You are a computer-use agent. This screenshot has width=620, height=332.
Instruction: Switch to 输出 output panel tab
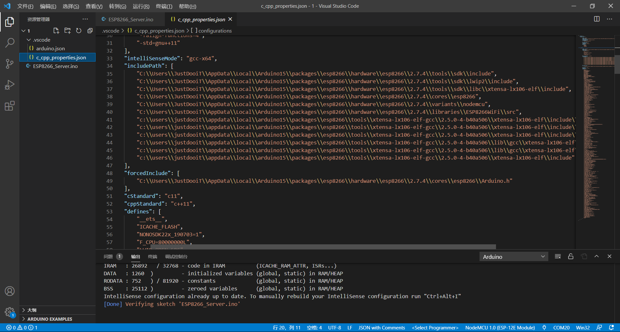[135, 257]
